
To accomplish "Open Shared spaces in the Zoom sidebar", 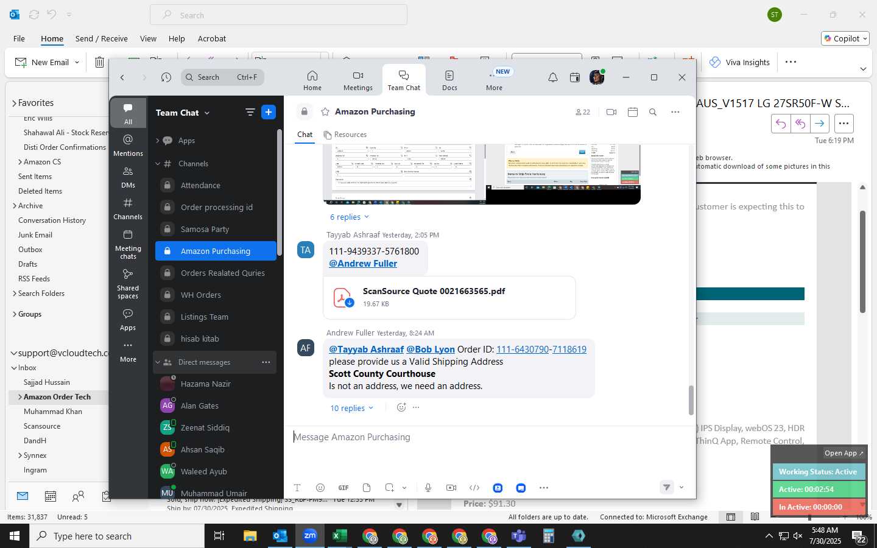I will tap(128, 284).
